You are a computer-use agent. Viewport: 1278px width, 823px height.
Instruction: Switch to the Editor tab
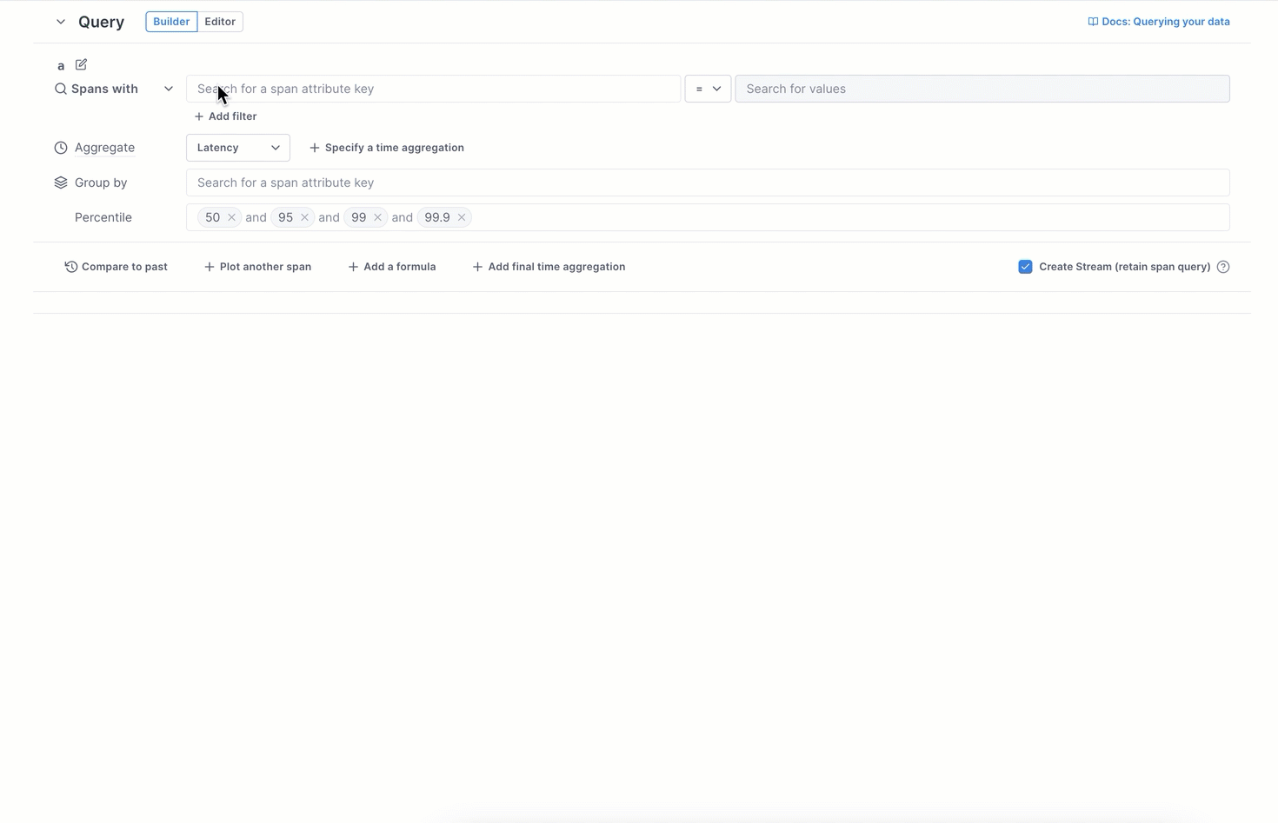pos(220,21)
